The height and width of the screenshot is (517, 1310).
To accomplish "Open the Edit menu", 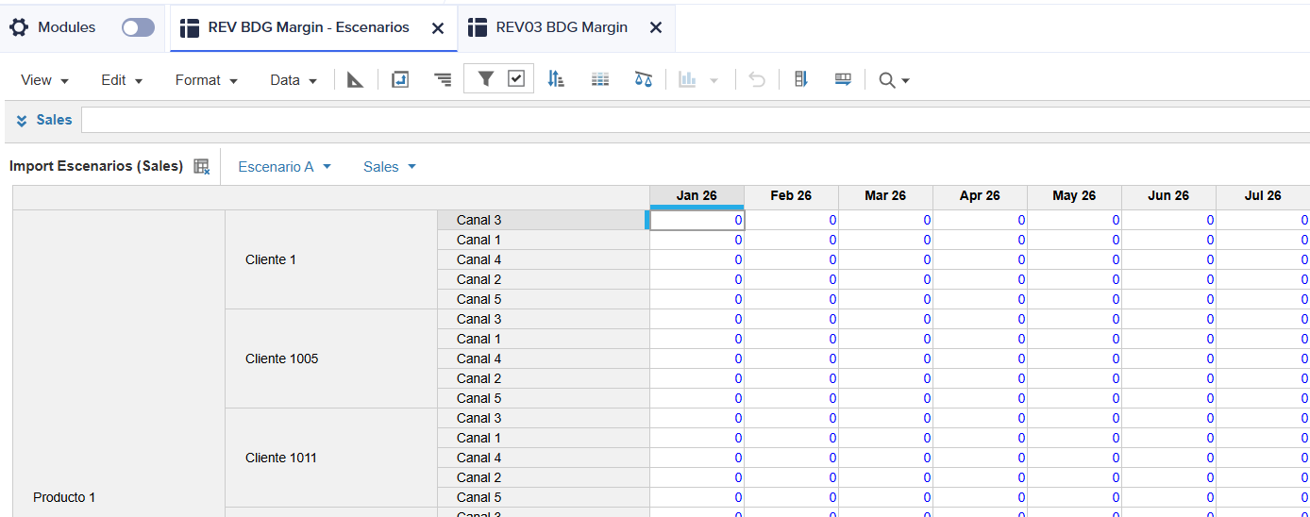I will [x=122, y=80].
